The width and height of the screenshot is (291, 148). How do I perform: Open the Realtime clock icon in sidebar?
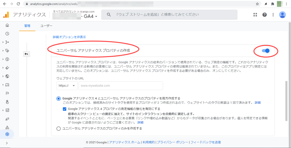click(x=7, y=34)
